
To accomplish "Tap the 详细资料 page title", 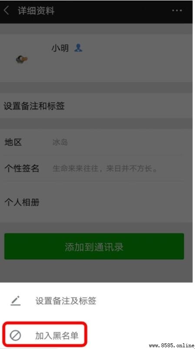I will pos(36,11).
